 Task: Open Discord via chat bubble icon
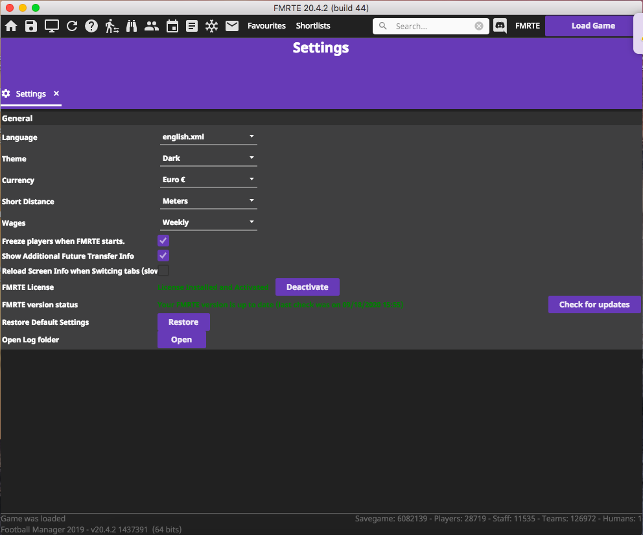tap(500, 26)
